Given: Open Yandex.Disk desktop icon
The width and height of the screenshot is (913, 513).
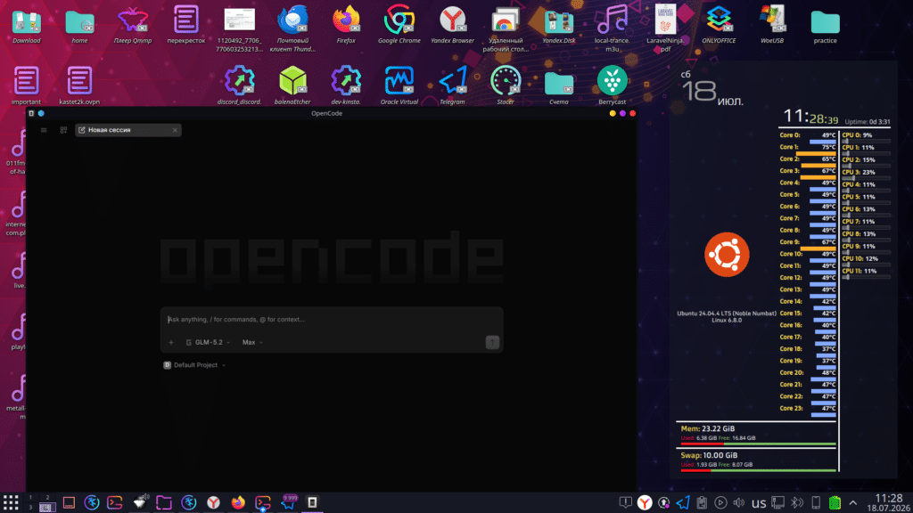Looking at the screenshot, I should tap(559, 26).
